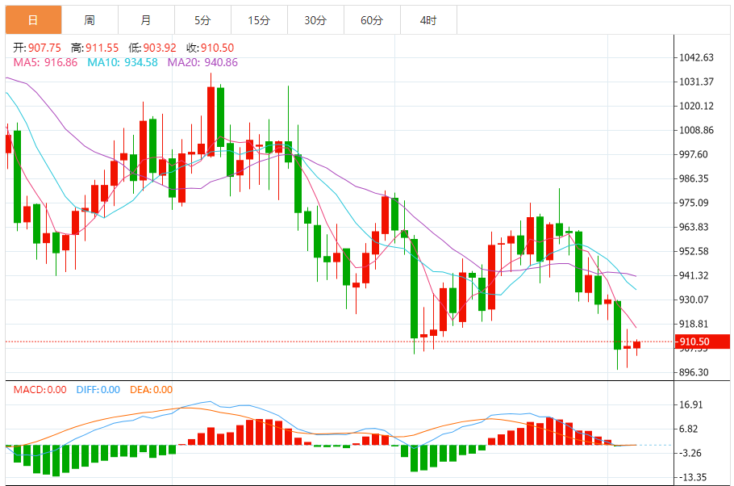Image resolution: width=734 pixels, height=486 pixels.
Task: Click the 1020.12 price axis label
Action: tap(696, 107)
